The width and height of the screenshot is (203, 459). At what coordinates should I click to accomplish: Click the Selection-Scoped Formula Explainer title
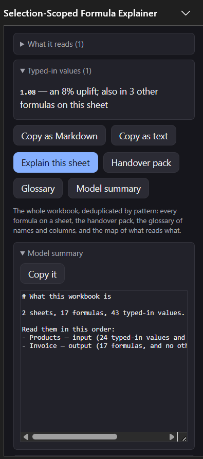81,13
